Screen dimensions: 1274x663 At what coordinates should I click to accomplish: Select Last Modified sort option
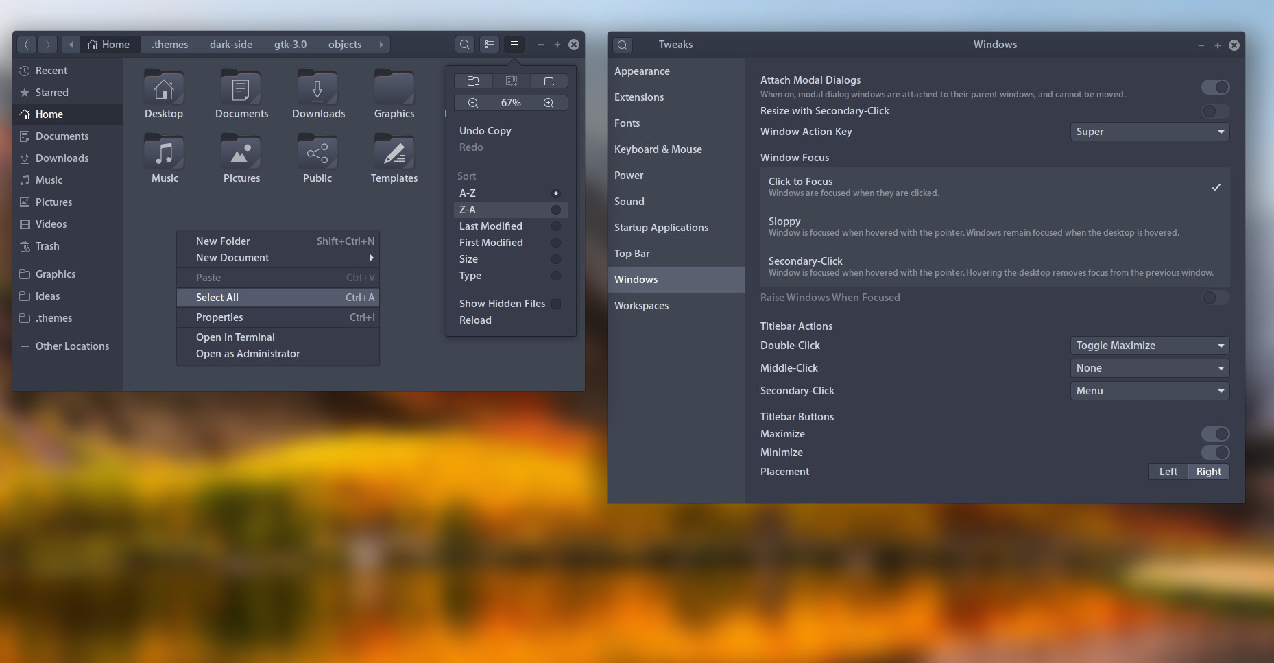coord(511,226)
